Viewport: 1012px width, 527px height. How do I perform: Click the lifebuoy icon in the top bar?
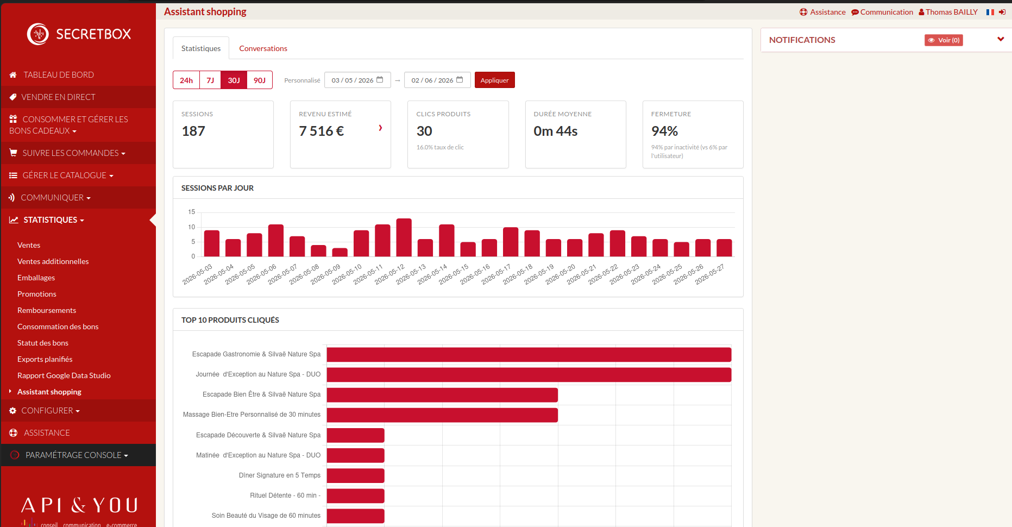click(x=803, y=12)
